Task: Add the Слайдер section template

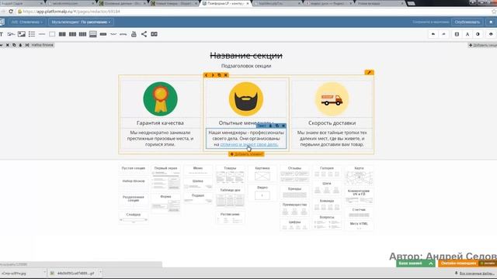Action: click(134, 218)
